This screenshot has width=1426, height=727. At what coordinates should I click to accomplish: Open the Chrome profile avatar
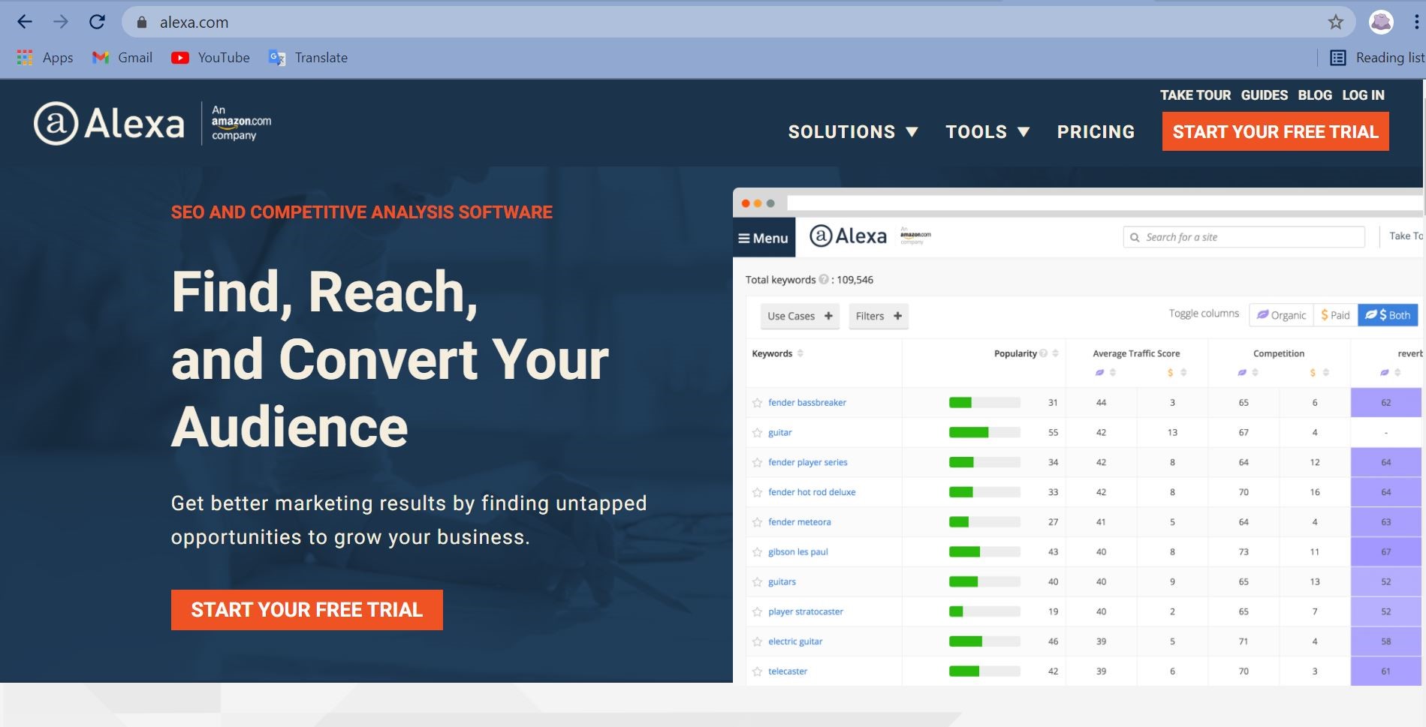[x=1381, y=22]
